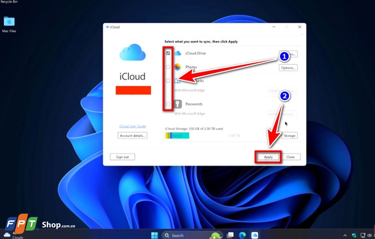Image resolution: width=375 pixels, height=239 pixels.
Task: Click the large 'iCloud' wordmark
Action: click(133, 76)
